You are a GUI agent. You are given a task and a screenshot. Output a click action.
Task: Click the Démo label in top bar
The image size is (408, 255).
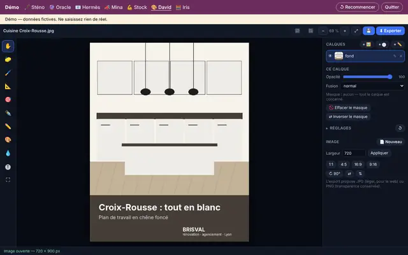12,7
